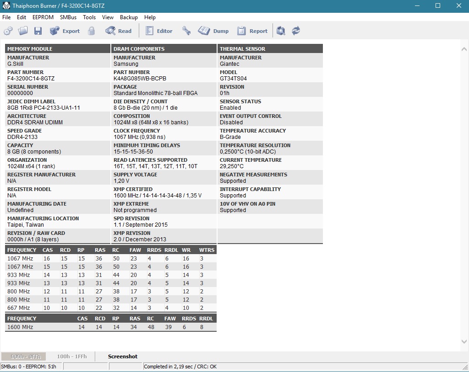The height and width of the screenshot is (372, 469).
Task: Click the 8GB 1Rx8 PC4-2133-UA1-11 label
Action: pos(44,108)
